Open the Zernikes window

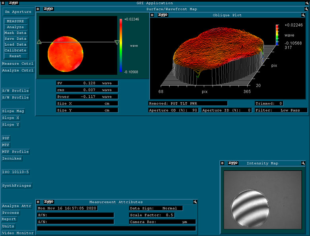coord(12,158)
